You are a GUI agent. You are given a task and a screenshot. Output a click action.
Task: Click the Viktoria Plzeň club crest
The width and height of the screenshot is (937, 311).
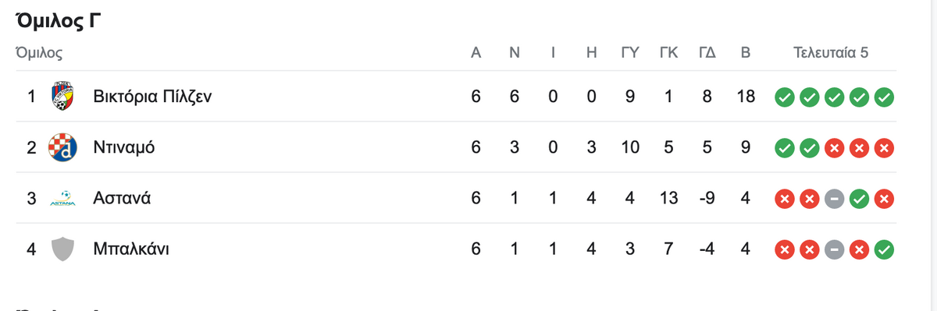(62, 97)
